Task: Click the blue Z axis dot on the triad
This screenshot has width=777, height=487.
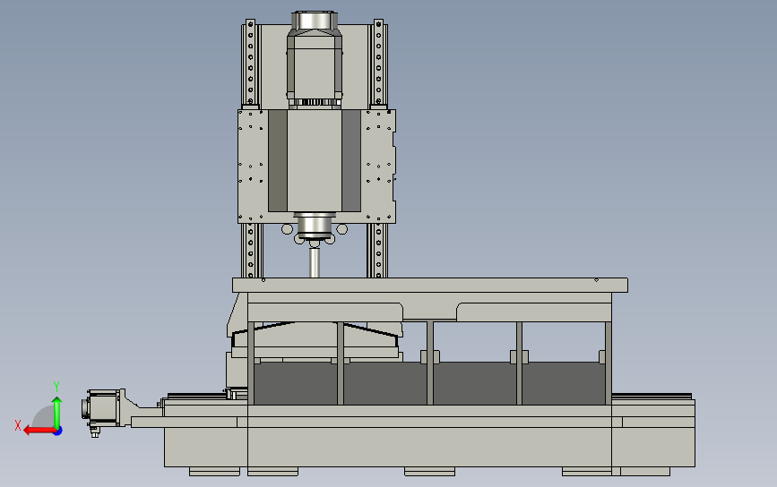Action: tap(58, 431)
